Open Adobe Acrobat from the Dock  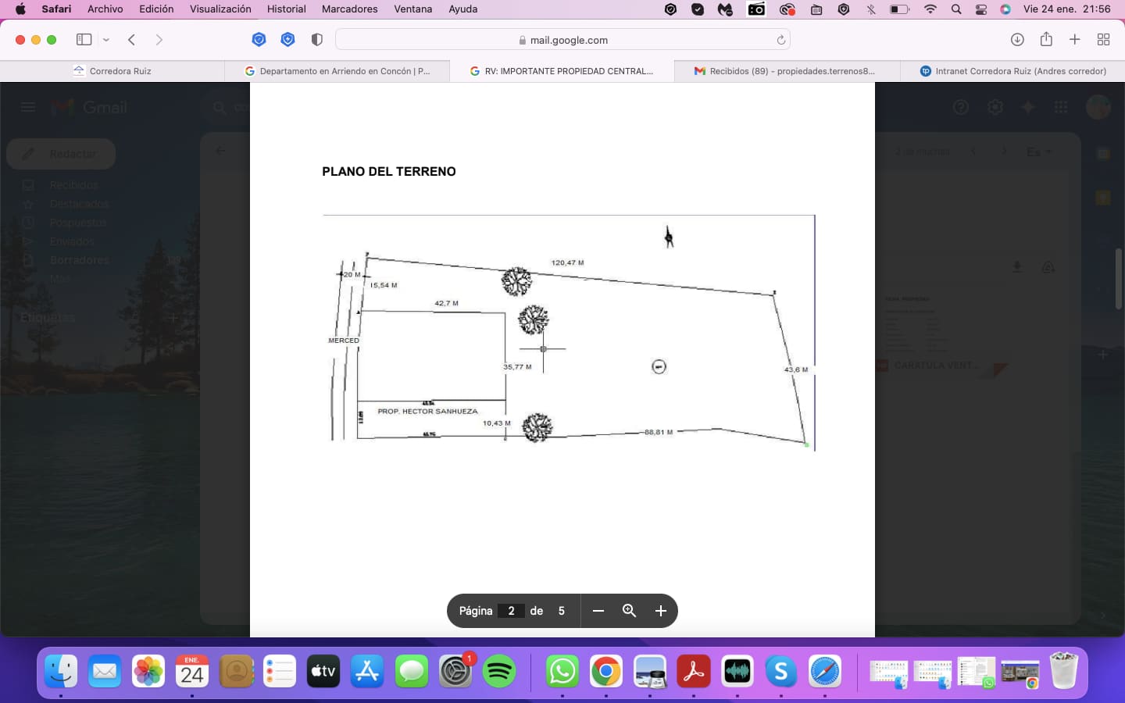point(694,671)
